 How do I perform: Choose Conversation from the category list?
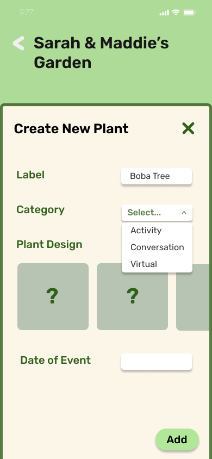tap(157, 247)
